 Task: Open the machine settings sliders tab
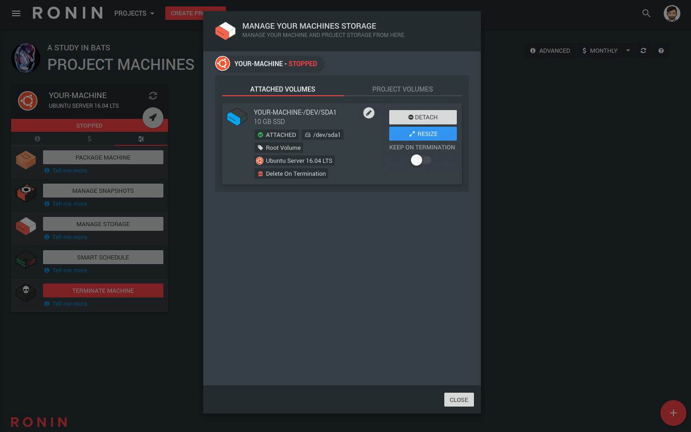(x=141, y=139)
